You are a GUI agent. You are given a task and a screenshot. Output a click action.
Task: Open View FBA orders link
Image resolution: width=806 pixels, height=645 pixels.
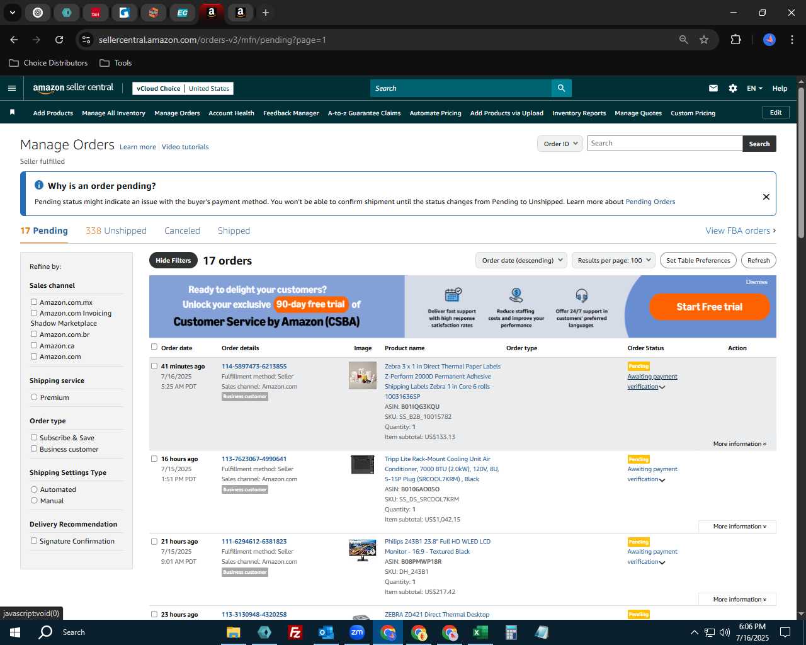(x=741, y=231)
